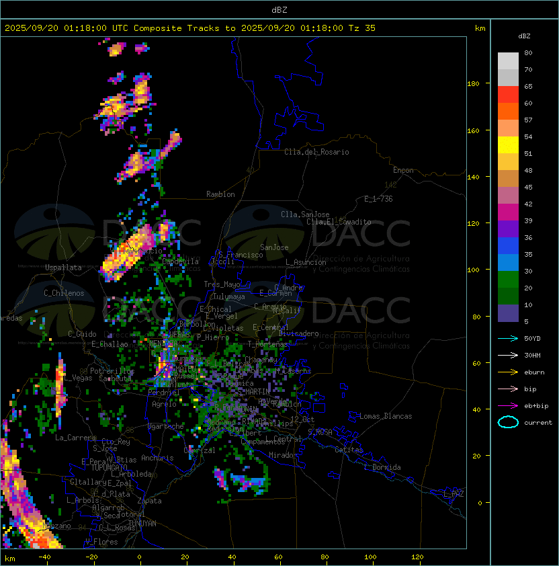This screenshot has height=566, width=559.
Task: Click the 100 km horizontal axis tick
Action: coord(371,557)
